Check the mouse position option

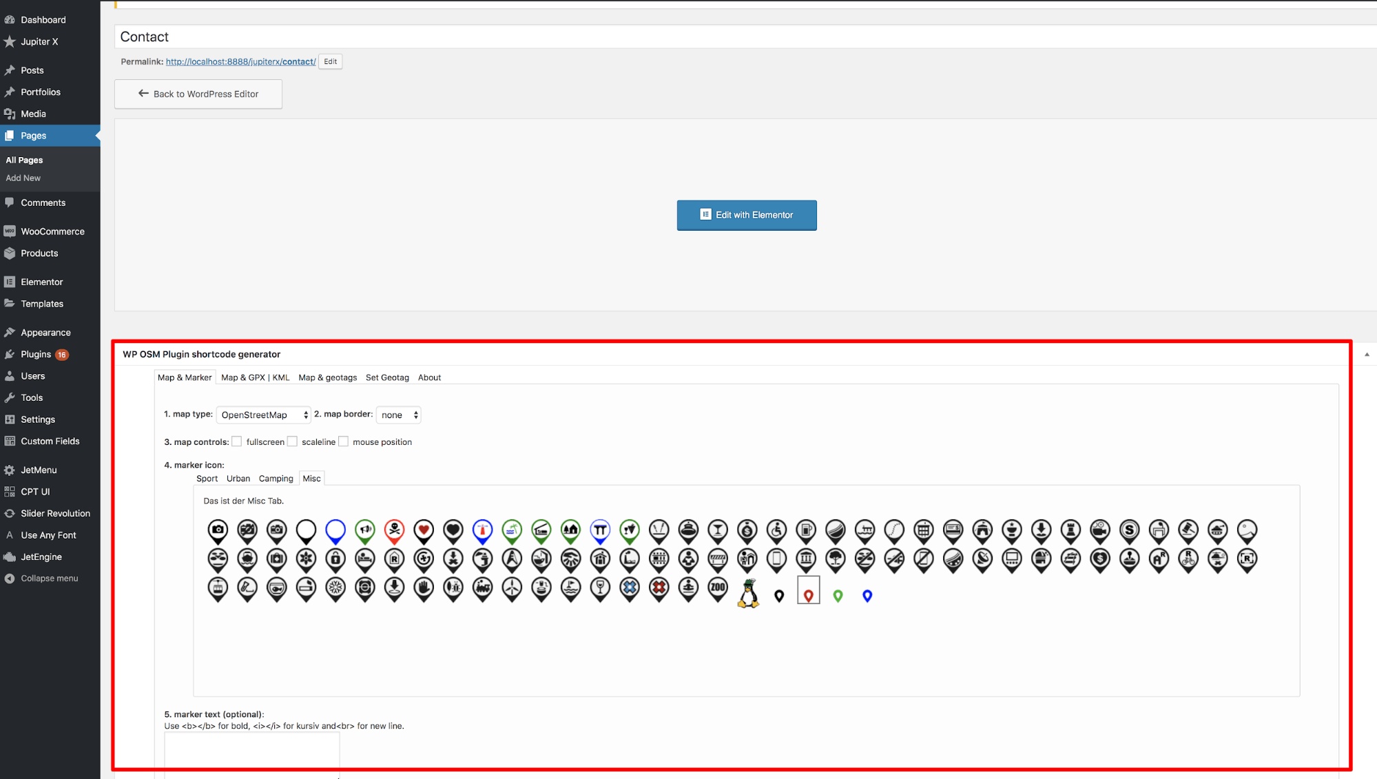[x=344, y=442]
